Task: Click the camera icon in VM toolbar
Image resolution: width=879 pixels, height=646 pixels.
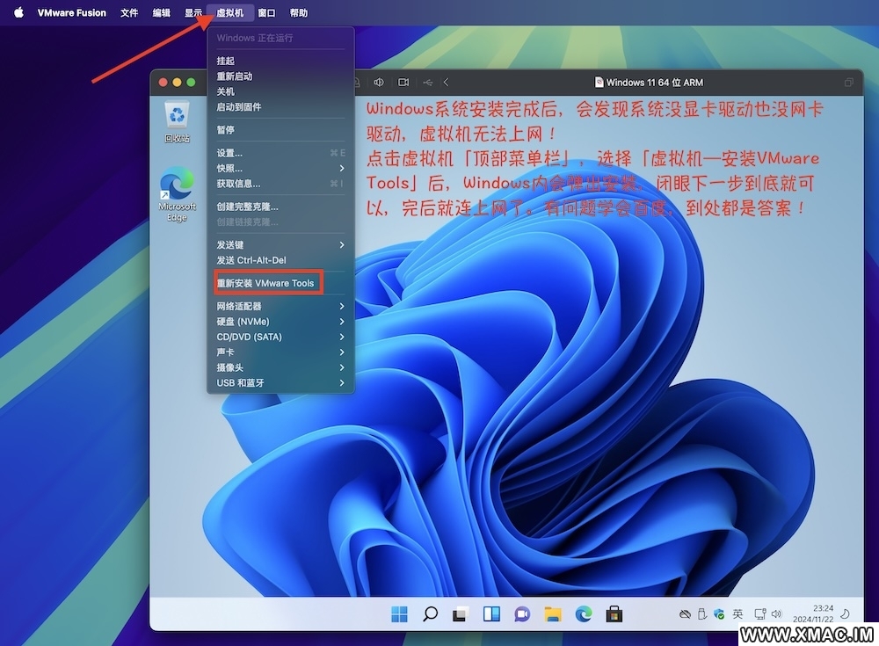Action: (x=403, y=83)
